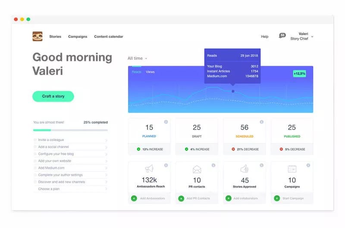Expand the Choose a plan chevron

[x=106, y=189]
